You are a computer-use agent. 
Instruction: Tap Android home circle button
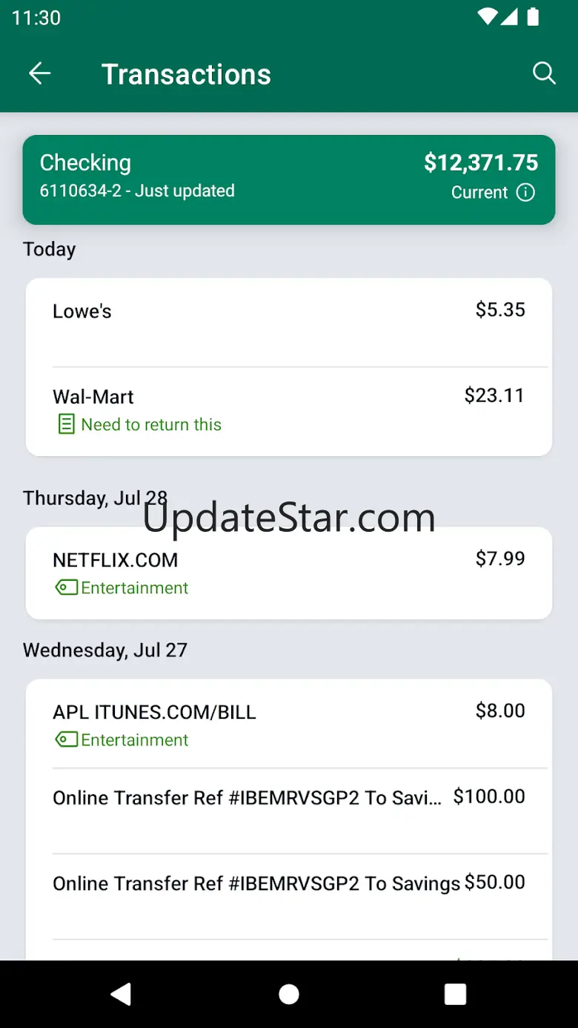pyautogui.click(x=289, y=995)
